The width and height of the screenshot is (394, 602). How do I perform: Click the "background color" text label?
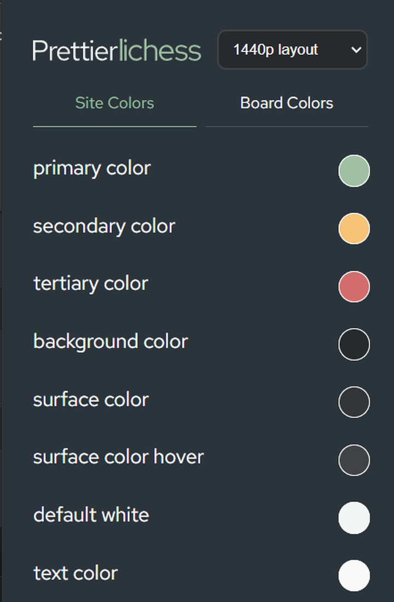coord(111,342)
